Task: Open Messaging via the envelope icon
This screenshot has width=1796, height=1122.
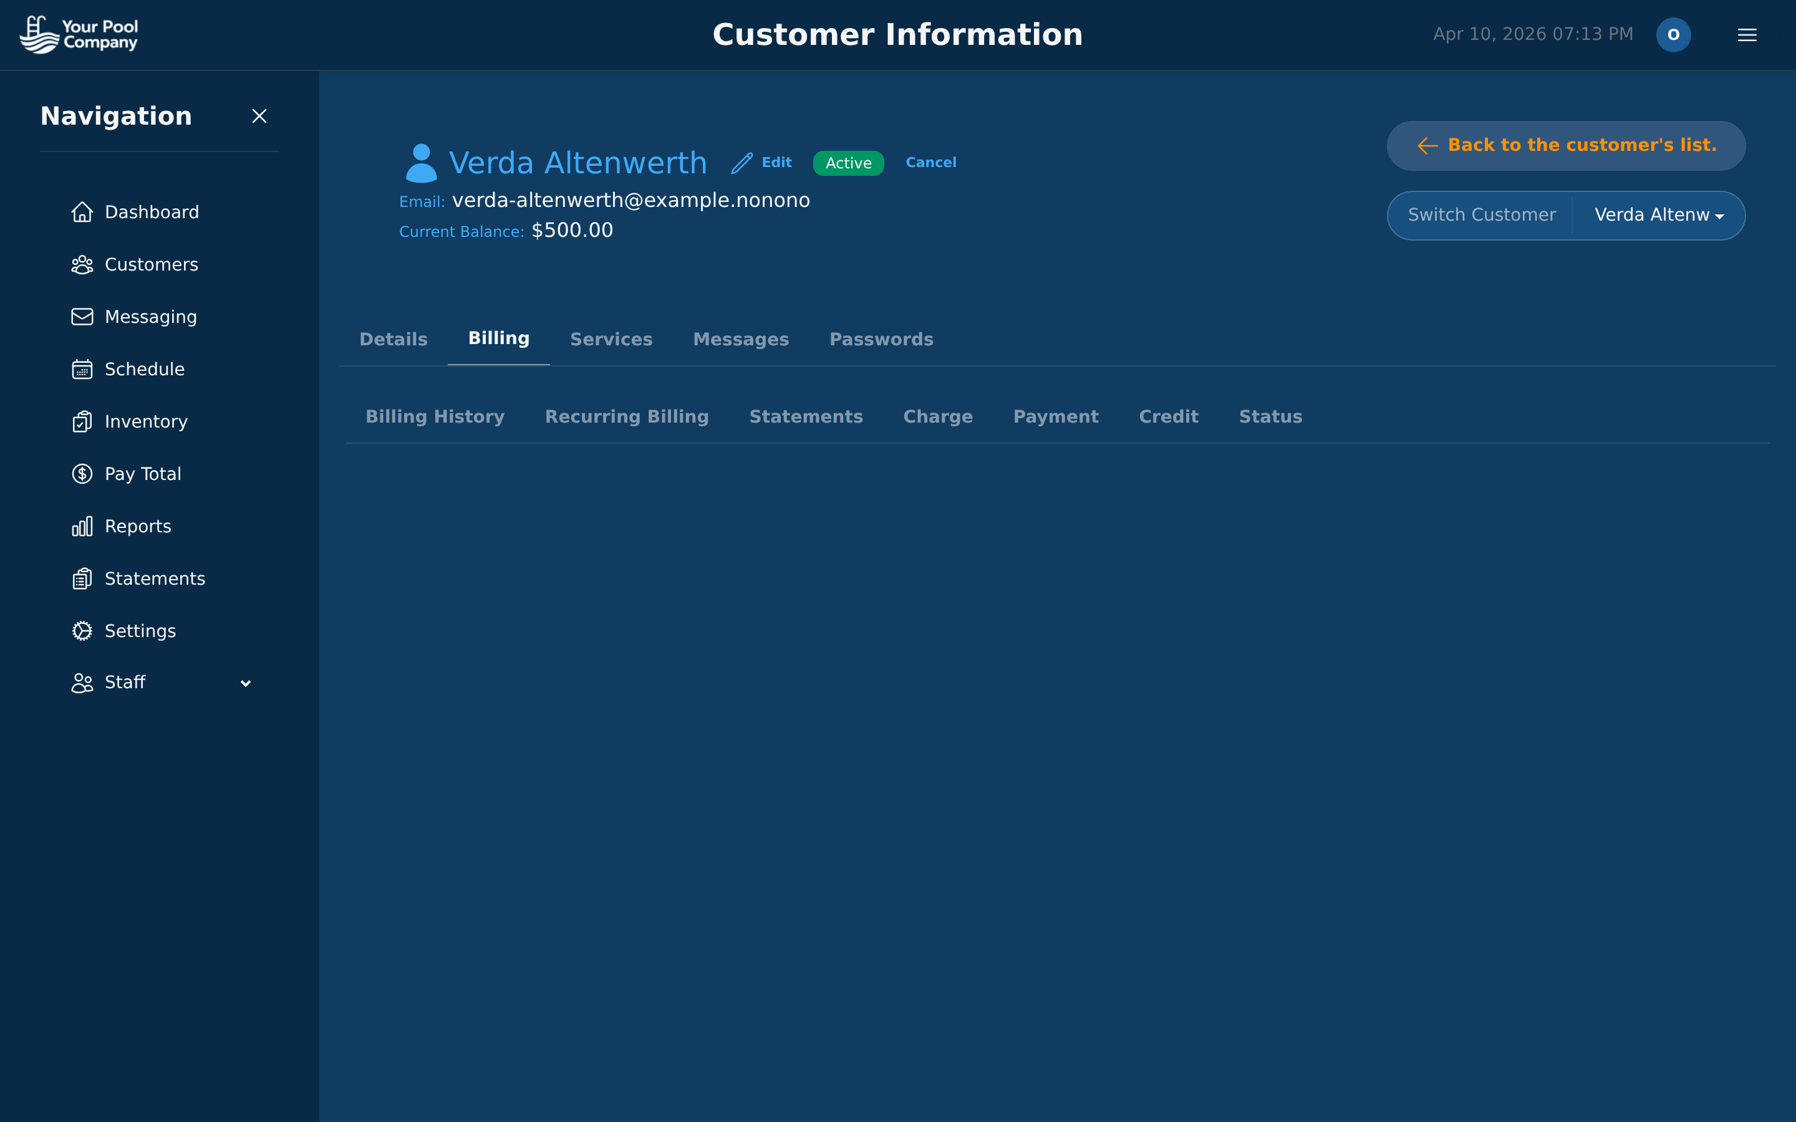Action: tap(82, 316)
